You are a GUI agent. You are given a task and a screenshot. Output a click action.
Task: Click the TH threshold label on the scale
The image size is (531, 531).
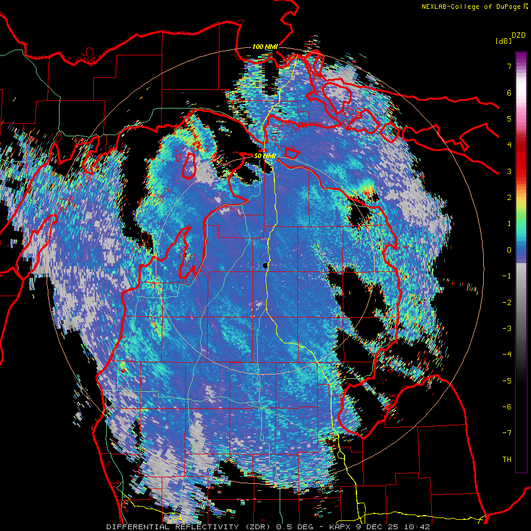click(x=507, y=460)
